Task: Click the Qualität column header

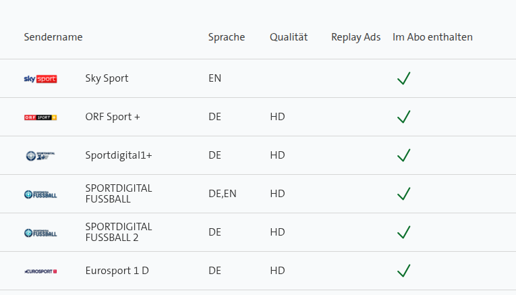Action: [x=289, y=37]
